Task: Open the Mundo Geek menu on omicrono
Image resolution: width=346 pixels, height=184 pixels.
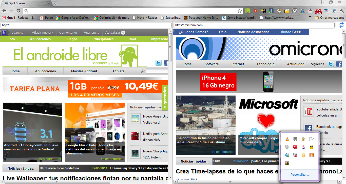Action: (290, 32)
